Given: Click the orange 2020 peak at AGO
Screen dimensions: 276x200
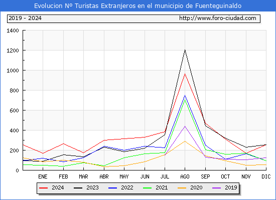Looking at the screenshot, I should (185, 141).
